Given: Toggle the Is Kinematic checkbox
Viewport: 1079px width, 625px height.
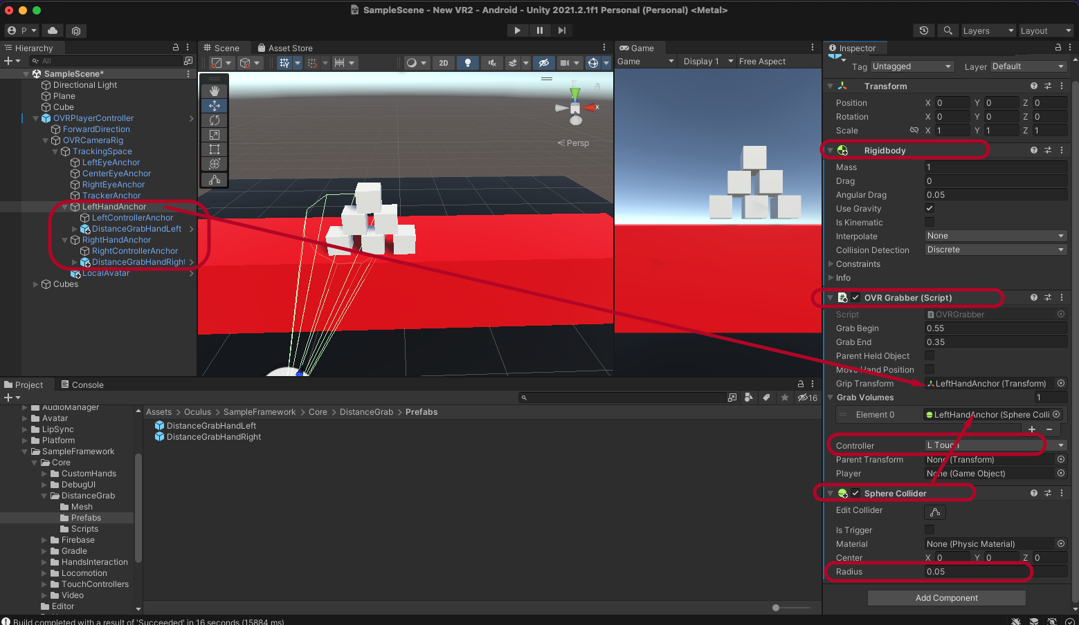Looking at the screenshot, I should [930, 222].
